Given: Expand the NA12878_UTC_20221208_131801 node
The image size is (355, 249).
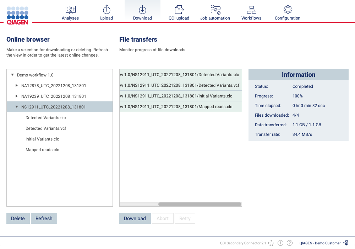Looking at the screenshot, I should tap(16, 85).
